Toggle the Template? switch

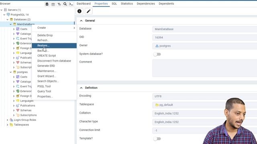coord(157,139)
